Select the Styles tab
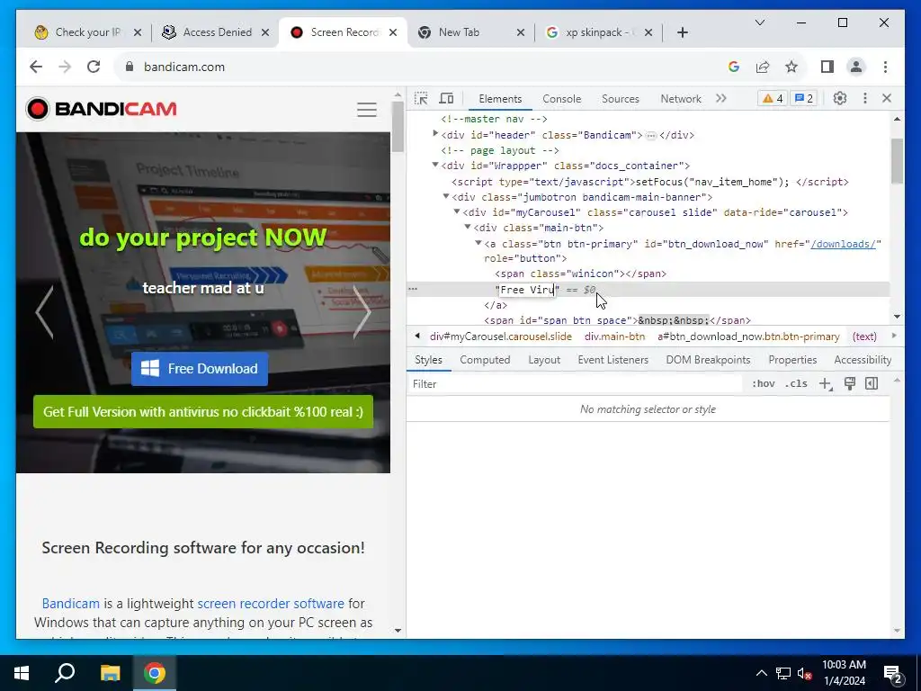 click(428, 360)
